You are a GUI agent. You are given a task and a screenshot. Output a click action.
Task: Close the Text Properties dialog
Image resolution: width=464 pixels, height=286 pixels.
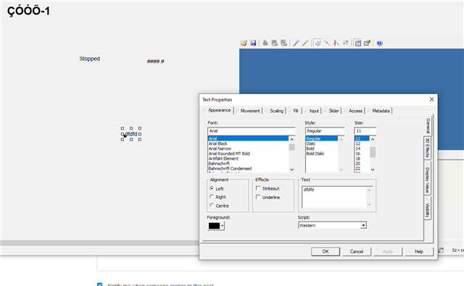click(432, 100)
